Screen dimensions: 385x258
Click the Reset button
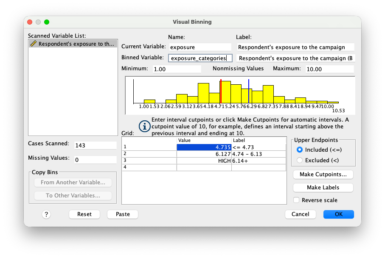click(84, 214)
